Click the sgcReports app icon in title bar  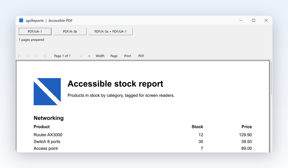21,20
